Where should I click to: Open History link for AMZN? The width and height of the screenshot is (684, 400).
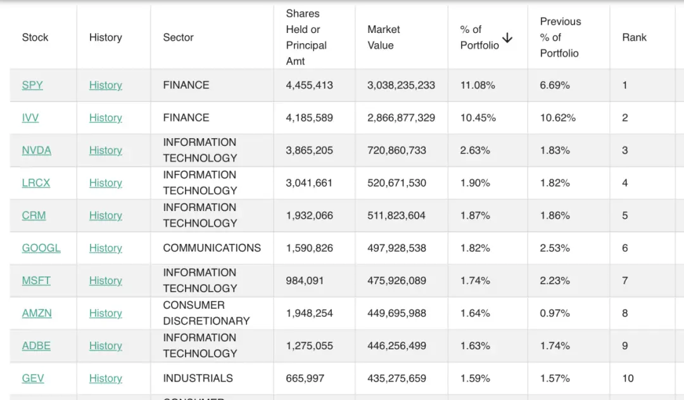click(x=105, y=313)
